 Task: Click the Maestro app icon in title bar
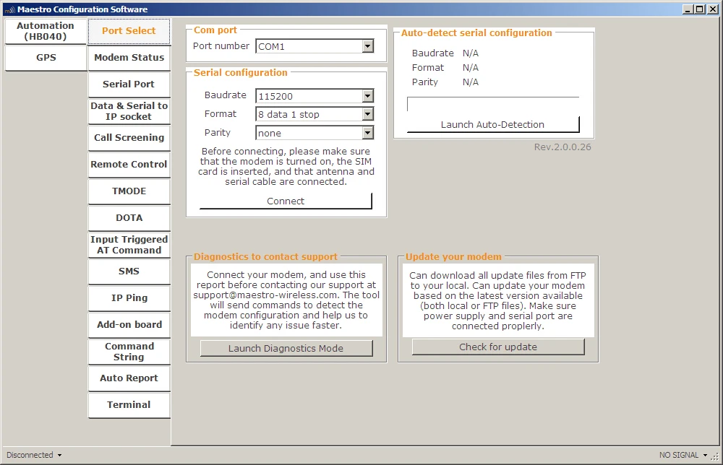[x=9, y=9]
